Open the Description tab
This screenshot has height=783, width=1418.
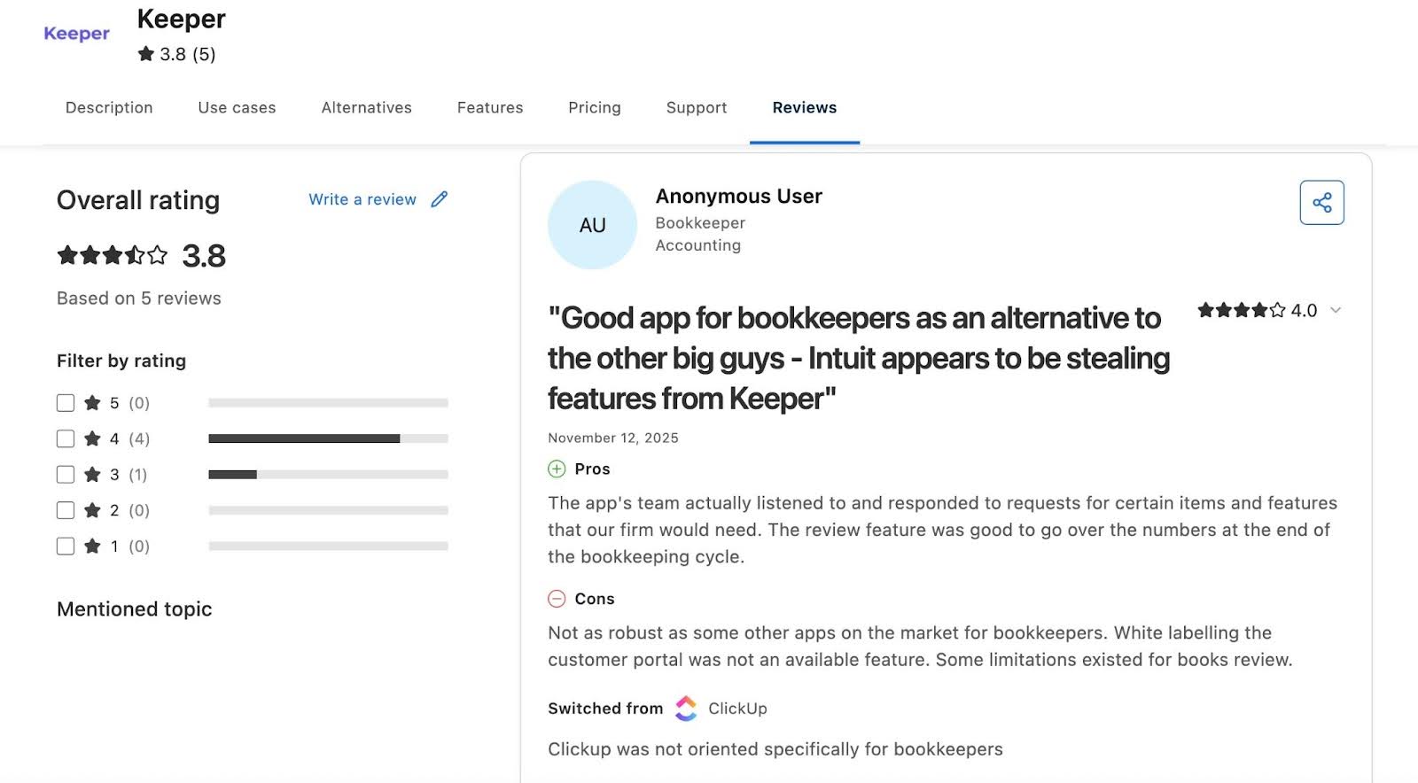(x=109, y=107)
